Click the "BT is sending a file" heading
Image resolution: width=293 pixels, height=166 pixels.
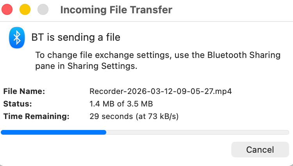(x=76, y=38)
